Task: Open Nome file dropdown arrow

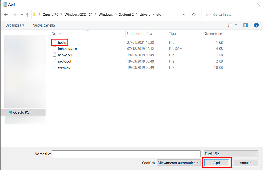Action: point(198,154)
